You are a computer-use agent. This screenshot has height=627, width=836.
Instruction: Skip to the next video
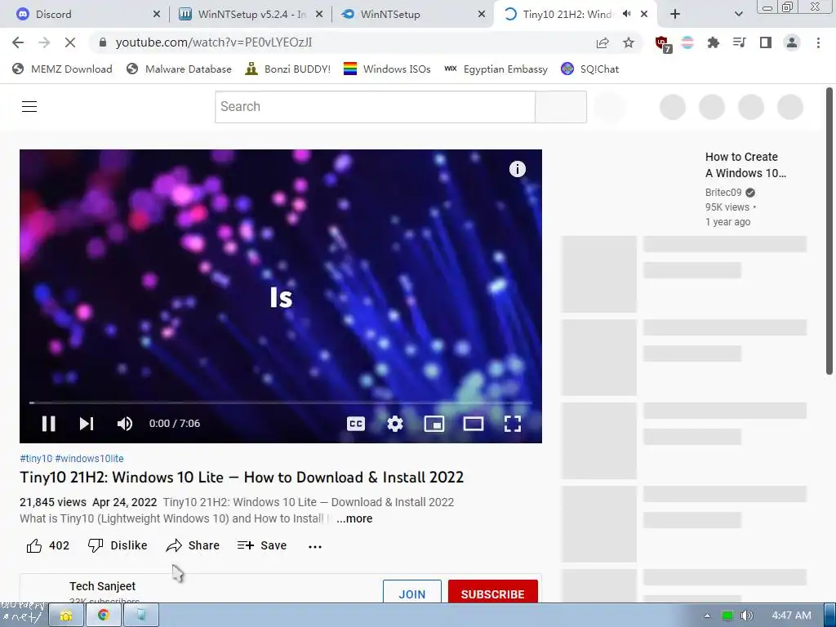[87, 424]
